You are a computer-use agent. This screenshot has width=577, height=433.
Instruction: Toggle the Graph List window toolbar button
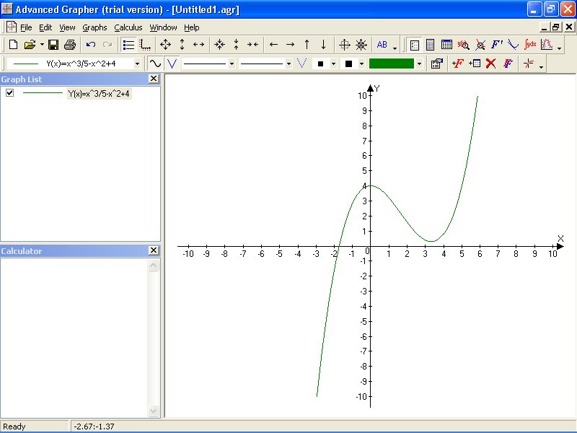coord(414,45)
